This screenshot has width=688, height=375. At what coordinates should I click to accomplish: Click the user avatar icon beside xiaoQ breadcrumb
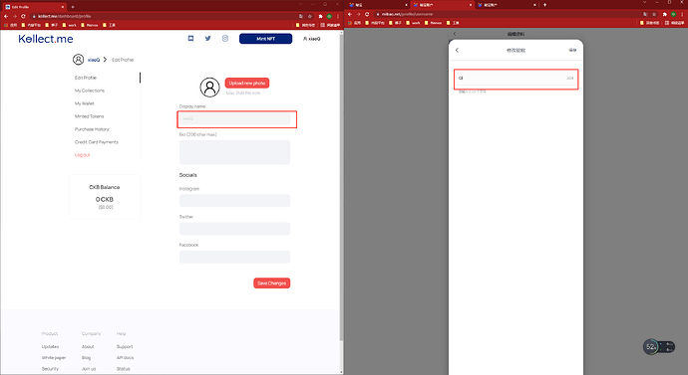tap(78, 60)
